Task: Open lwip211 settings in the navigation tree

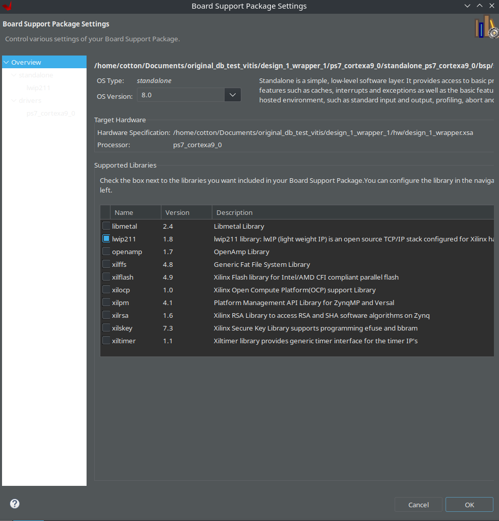Action: pos(39,88)
